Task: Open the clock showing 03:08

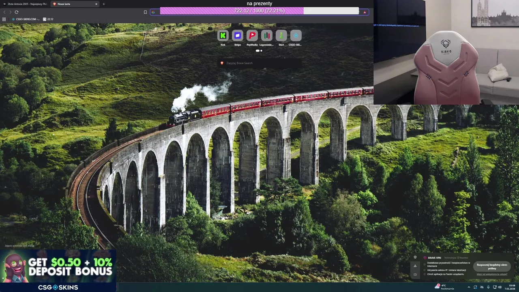Action: click(510, 287)
